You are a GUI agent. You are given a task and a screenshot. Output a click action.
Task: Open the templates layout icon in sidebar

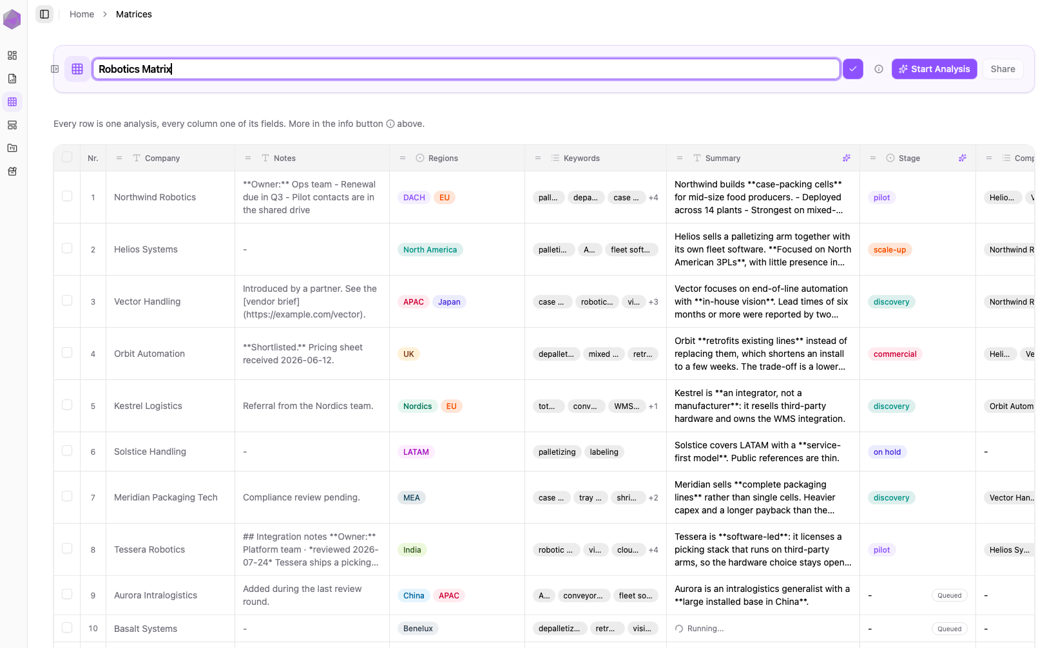click(x=12, y=125)
